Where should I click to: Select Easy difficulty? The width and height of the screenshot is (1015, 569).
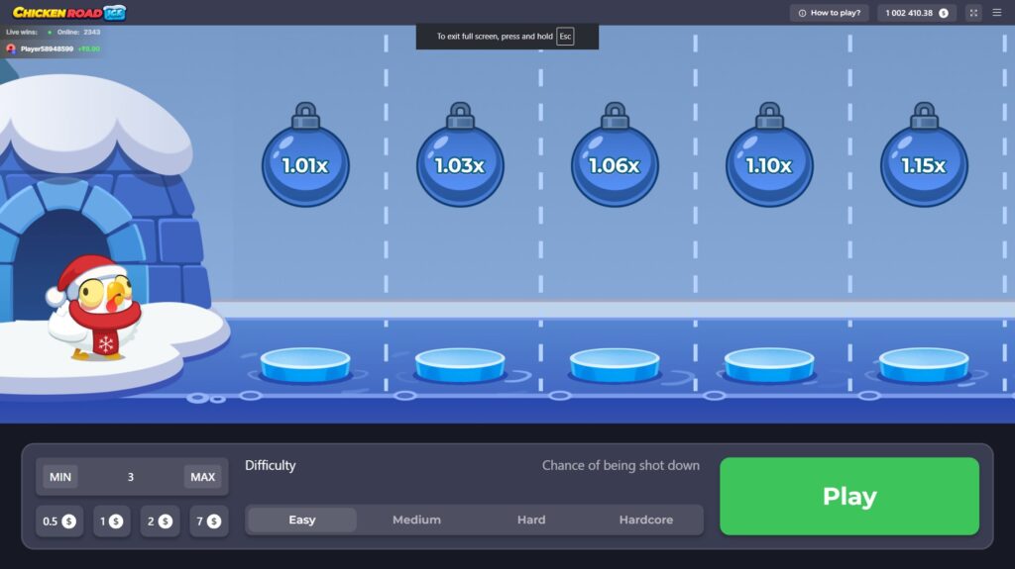pyautogui.click(x=302, y=520)
